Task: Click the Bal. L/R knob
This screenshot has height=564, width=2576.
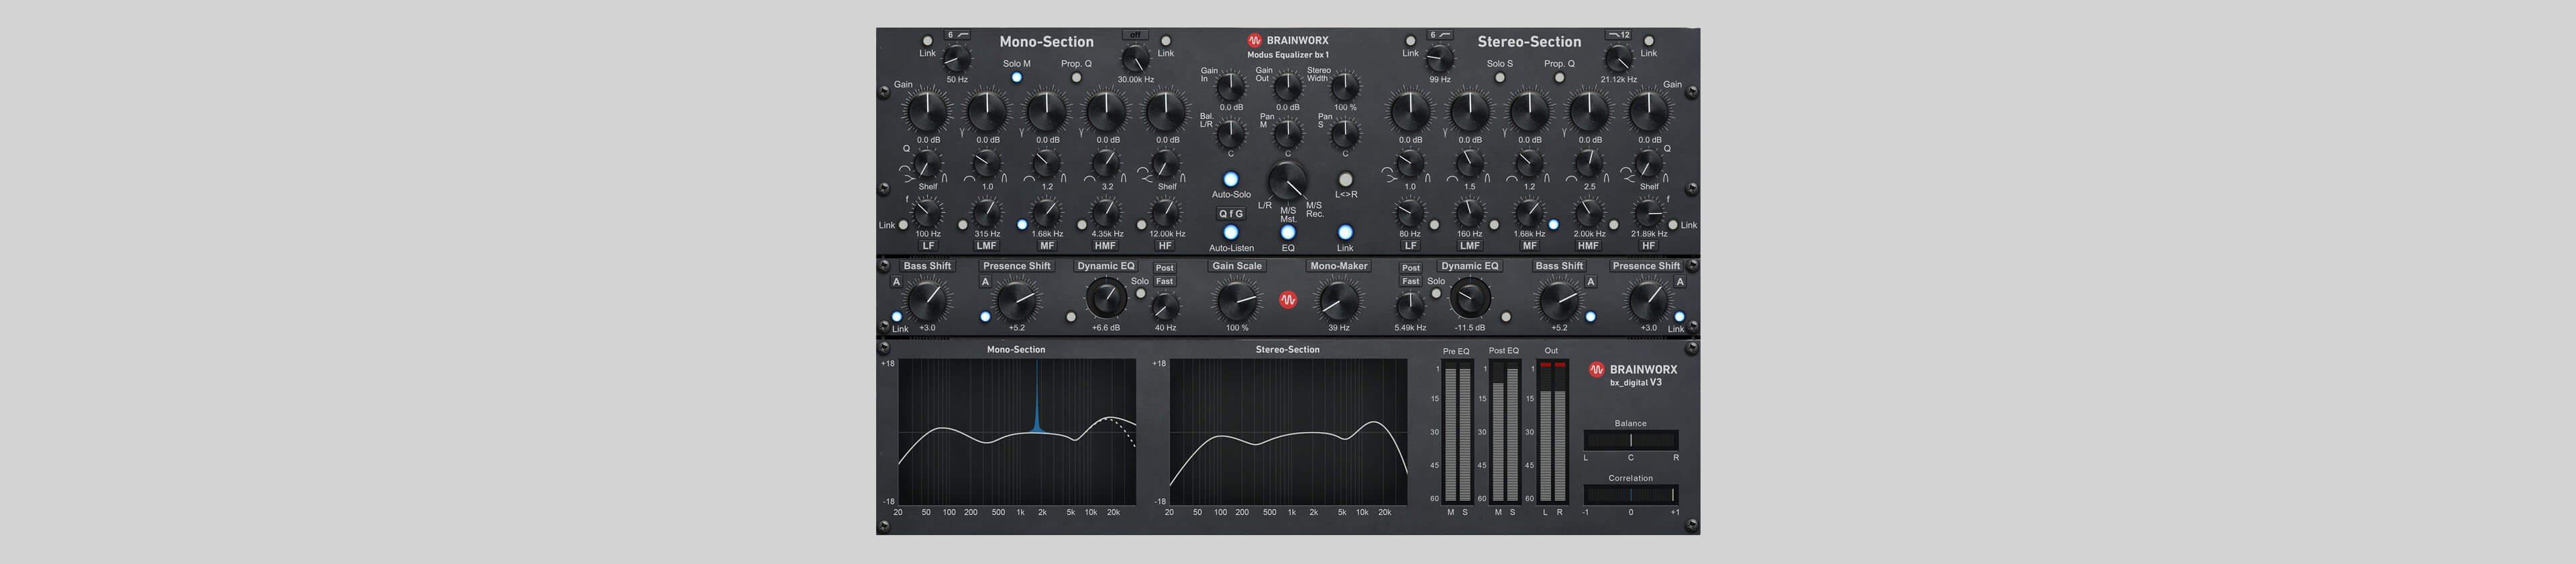Action: [1231, 134]
